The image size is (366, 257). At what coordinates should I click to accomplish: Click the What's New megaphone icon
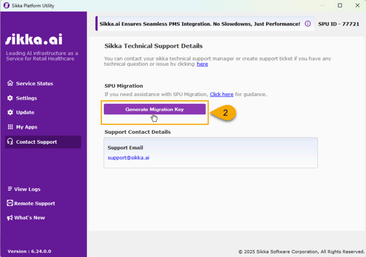[10, 218]
